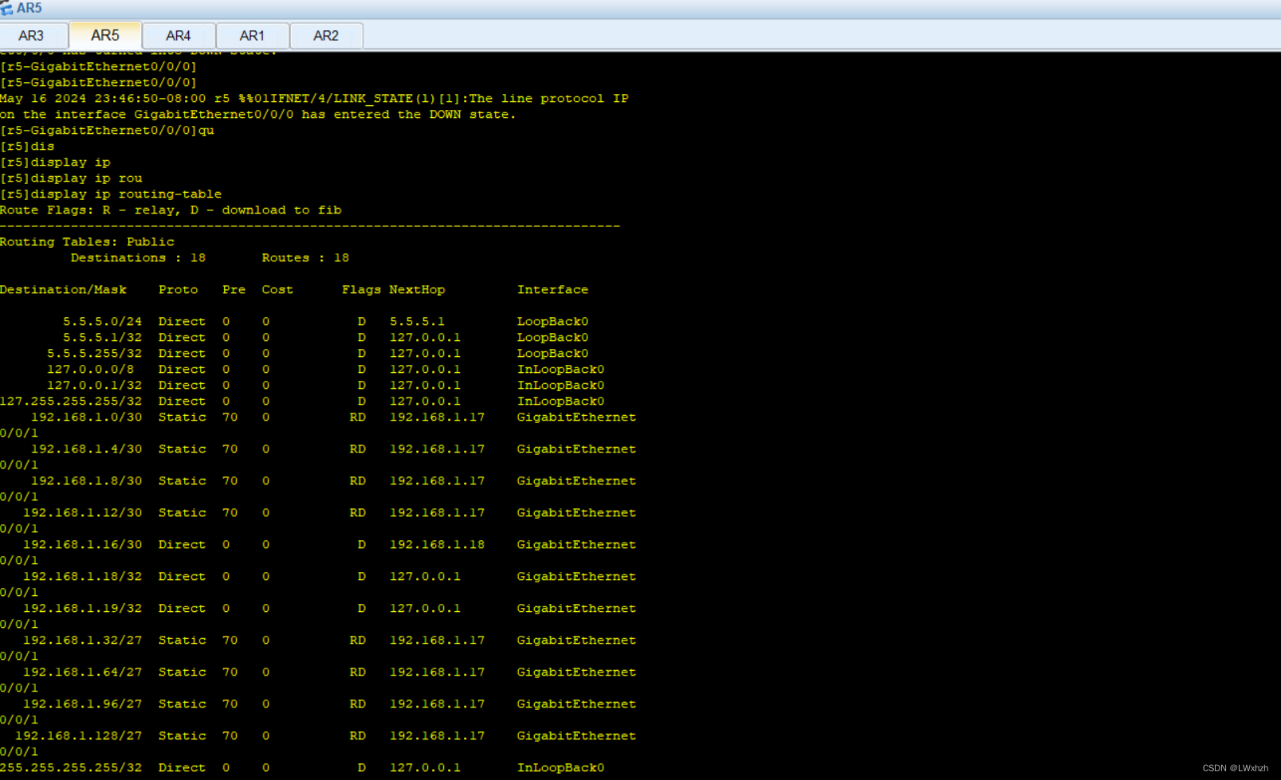Click next hop 192.168.1.17 in 192.168.1.128/27 row

pyautogui.click(x=437, y=736)
